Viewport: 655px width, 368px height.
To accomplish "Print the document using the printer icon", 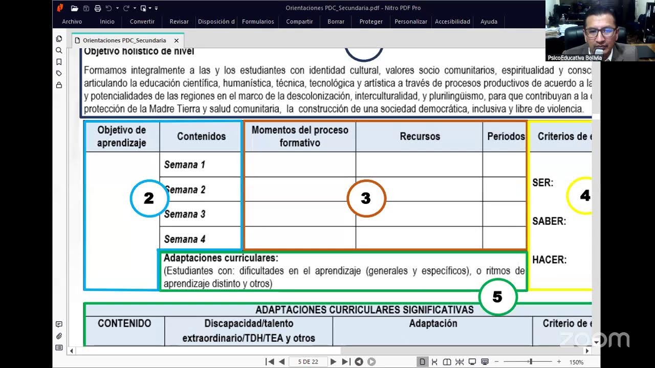I will [97, 8].
